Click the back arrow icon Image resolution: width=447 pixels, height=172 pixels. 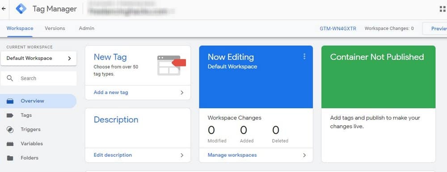pyautogui.click(x=4, y=8)
